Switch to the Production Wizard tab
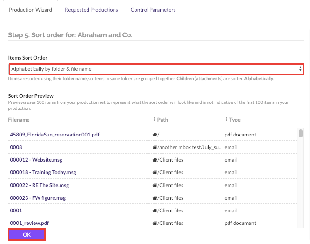This screenshot has width=310, height=244. (x=30, y=10)
